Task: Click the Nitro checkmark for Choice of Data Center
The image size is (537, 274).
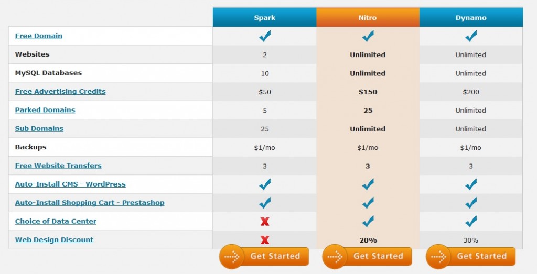Action: tap(368, 221)
